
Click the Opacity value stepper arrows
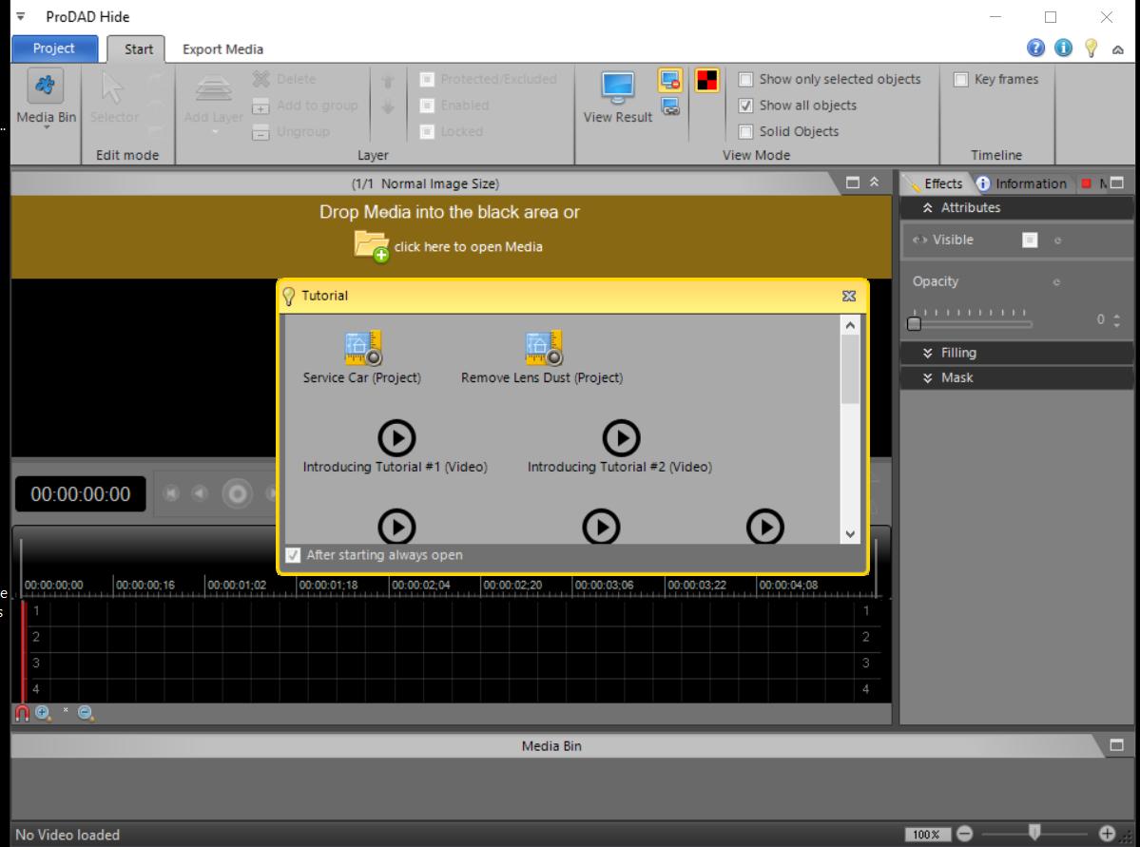(x=1117, y=320)
